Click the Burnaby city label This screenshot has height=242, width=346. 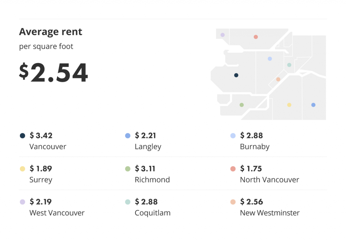[x=255, y=147]
